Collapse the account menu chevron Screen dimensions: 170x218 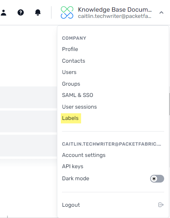click(x=161, y=12)
